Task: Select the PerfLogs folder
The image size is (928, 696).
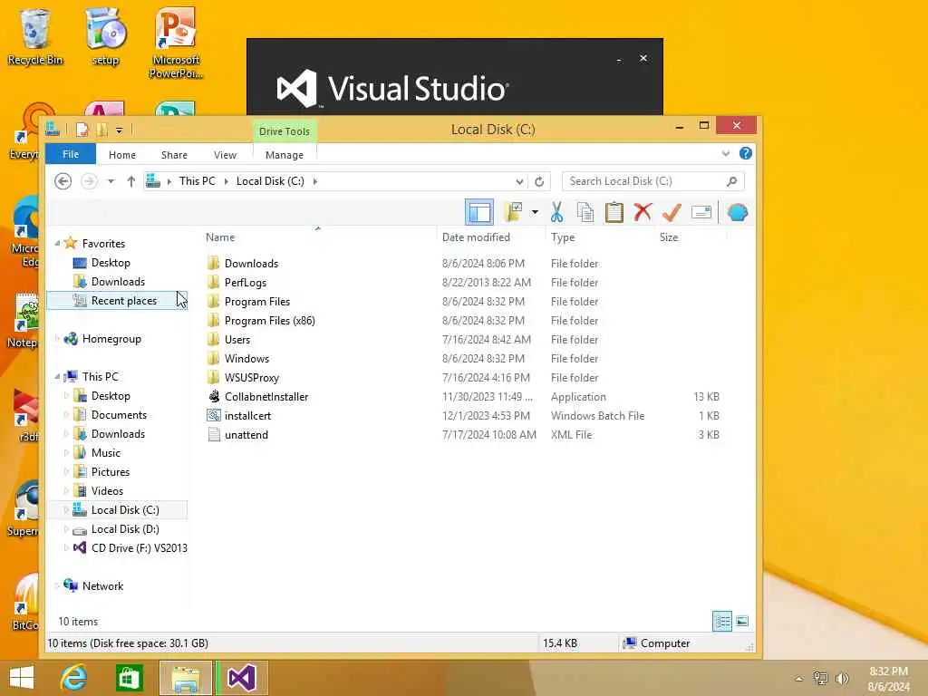Action: [246, 283]
